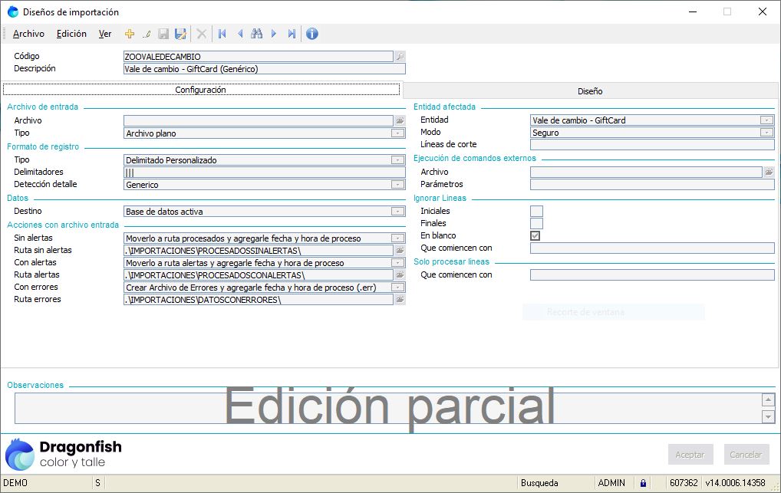Click the Dragonfish logo
The width and height of the screenshot is (781, 493).
tap(64, 454)
